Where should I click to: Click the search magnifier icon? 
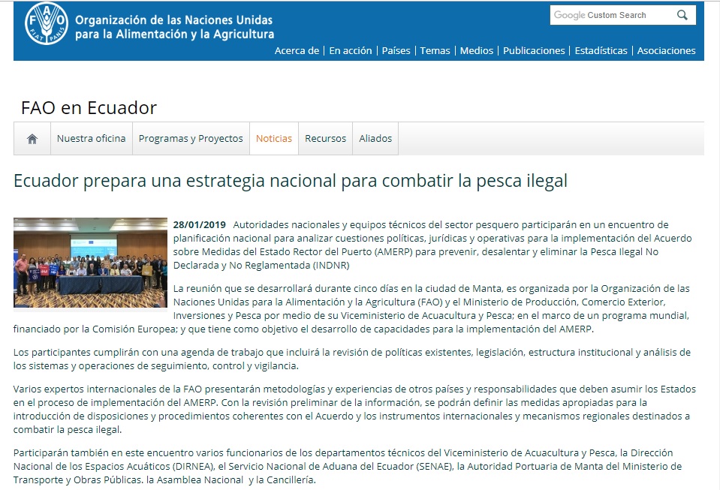(682, 15)
